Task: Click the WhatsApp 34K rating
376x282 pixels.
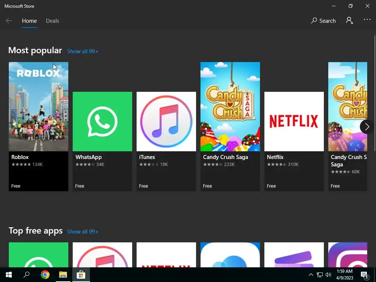Action: pyautogui.click(x=90, y=164)
